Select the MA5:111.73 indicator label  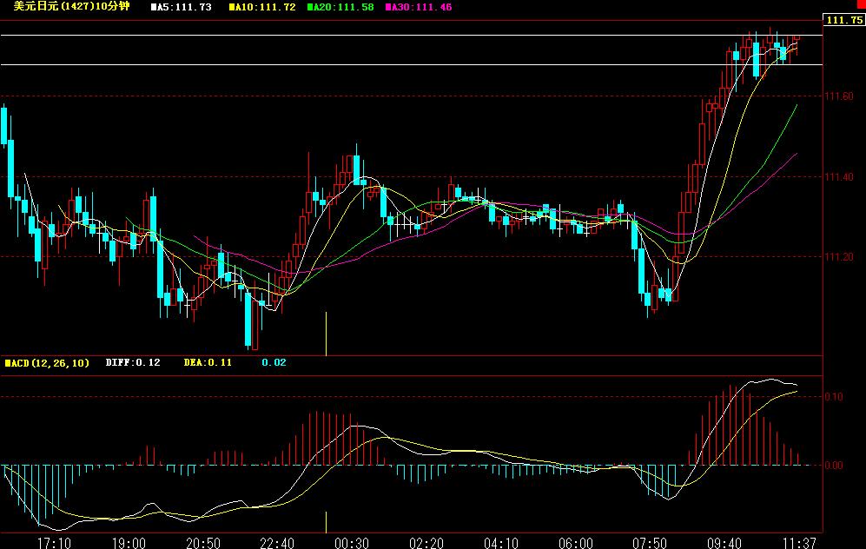tap(182, 7)
